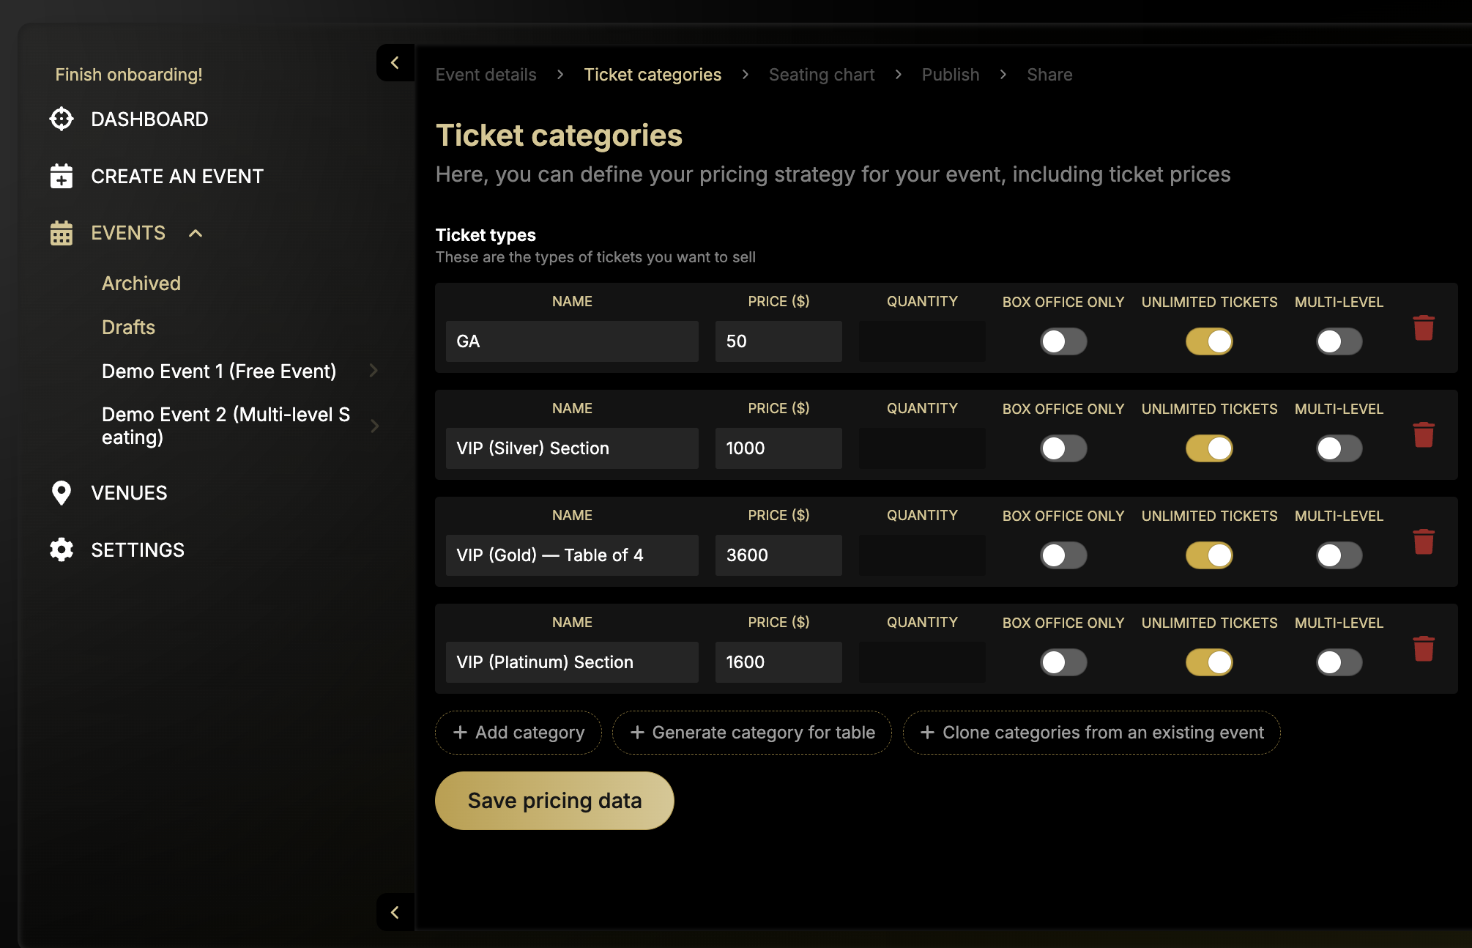Delete the GA ticket category
The width and height of the screenshot is (1472, 948).
1423,327
